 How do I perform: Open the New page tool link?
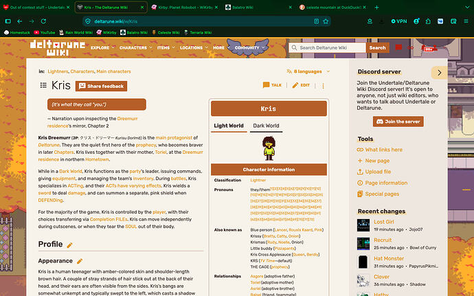[373, 161]
